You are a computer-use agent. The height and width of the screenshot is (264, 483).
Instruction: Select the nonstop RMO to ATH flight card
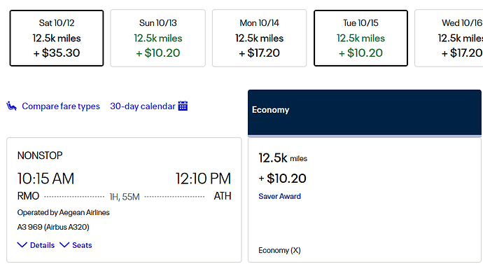coord(124,200)
